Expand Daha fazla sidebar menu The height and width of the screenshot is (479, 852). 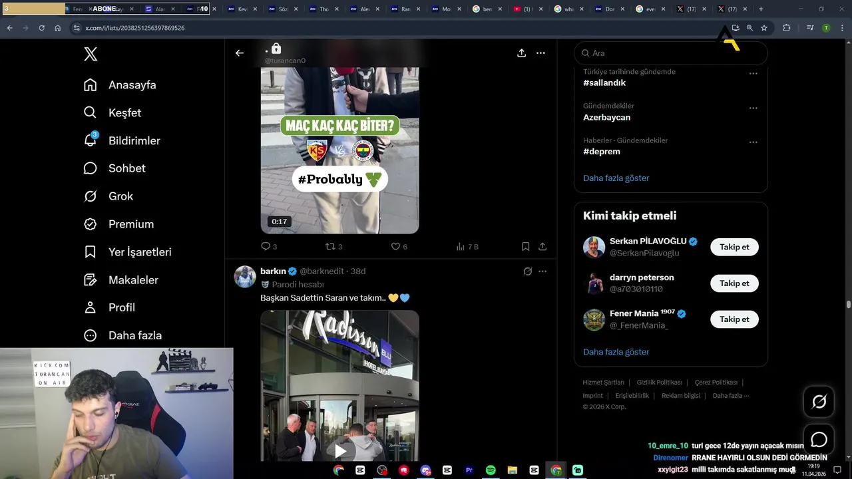123,335
